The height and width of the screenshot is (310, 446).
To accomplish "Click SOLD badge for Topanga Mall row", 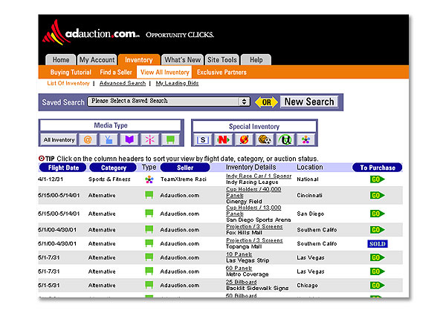I will 378,244.
